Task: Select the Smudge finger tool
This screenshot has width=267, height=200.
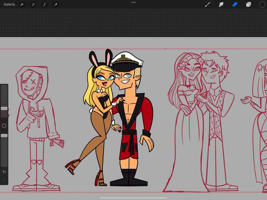Action: click(221, 4)
